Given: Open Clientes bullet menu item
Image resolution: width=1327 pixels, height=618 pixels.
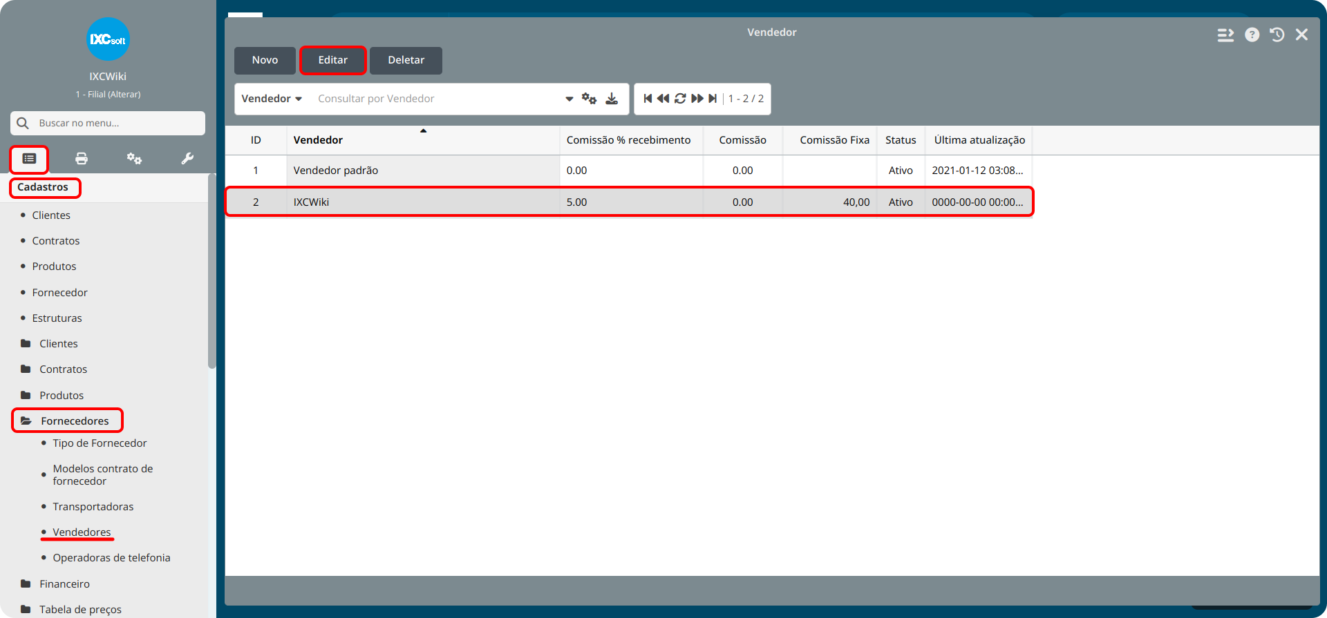Looking at the screenshot, I should coord(51,215).
